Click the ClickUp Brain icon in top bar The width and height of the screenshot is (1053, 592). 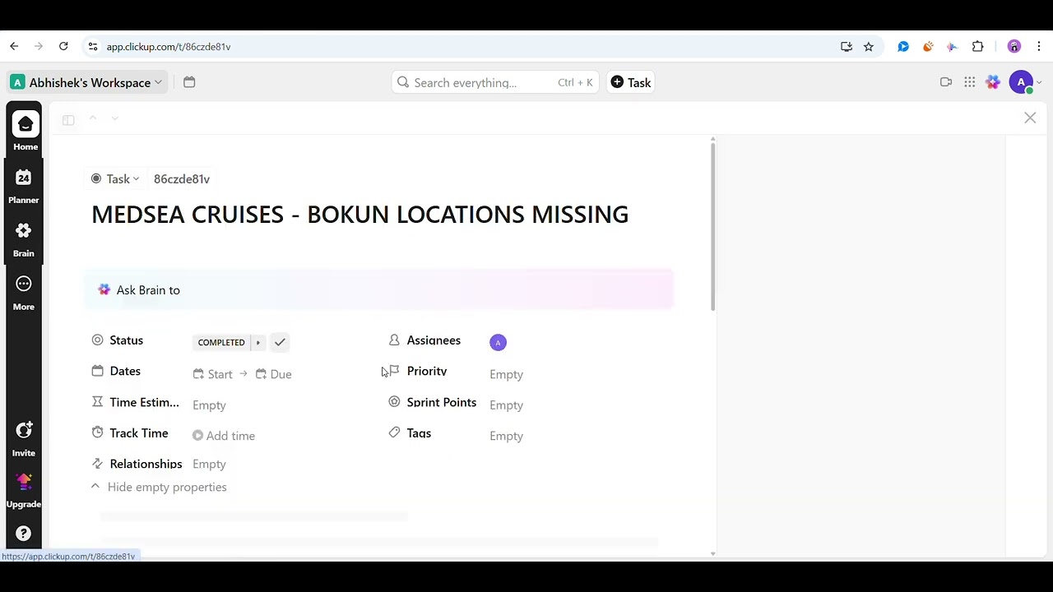coord(993,82)
